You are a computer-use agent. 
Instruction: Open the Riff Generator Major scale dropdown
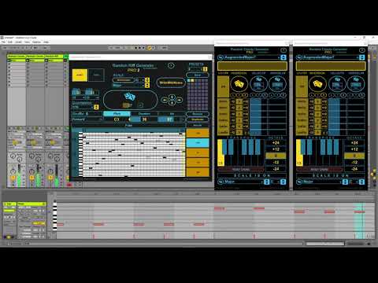coord(128,86)
